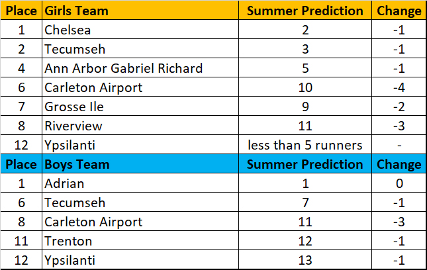Click blue Summer Prediction header cell
Screen dimensions: 427x270
click(305, 165)
